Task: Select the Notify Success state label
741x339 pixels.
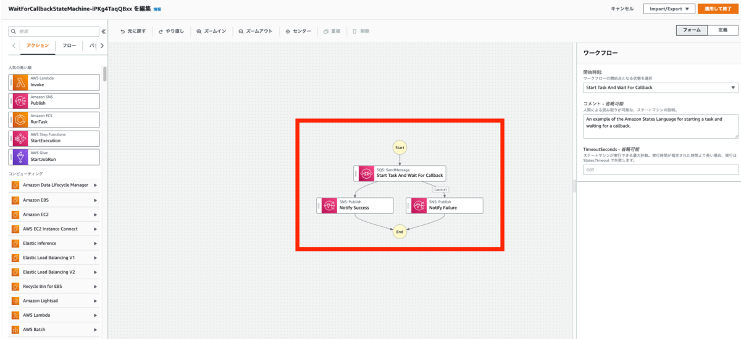Action: [x=354, y=208]
